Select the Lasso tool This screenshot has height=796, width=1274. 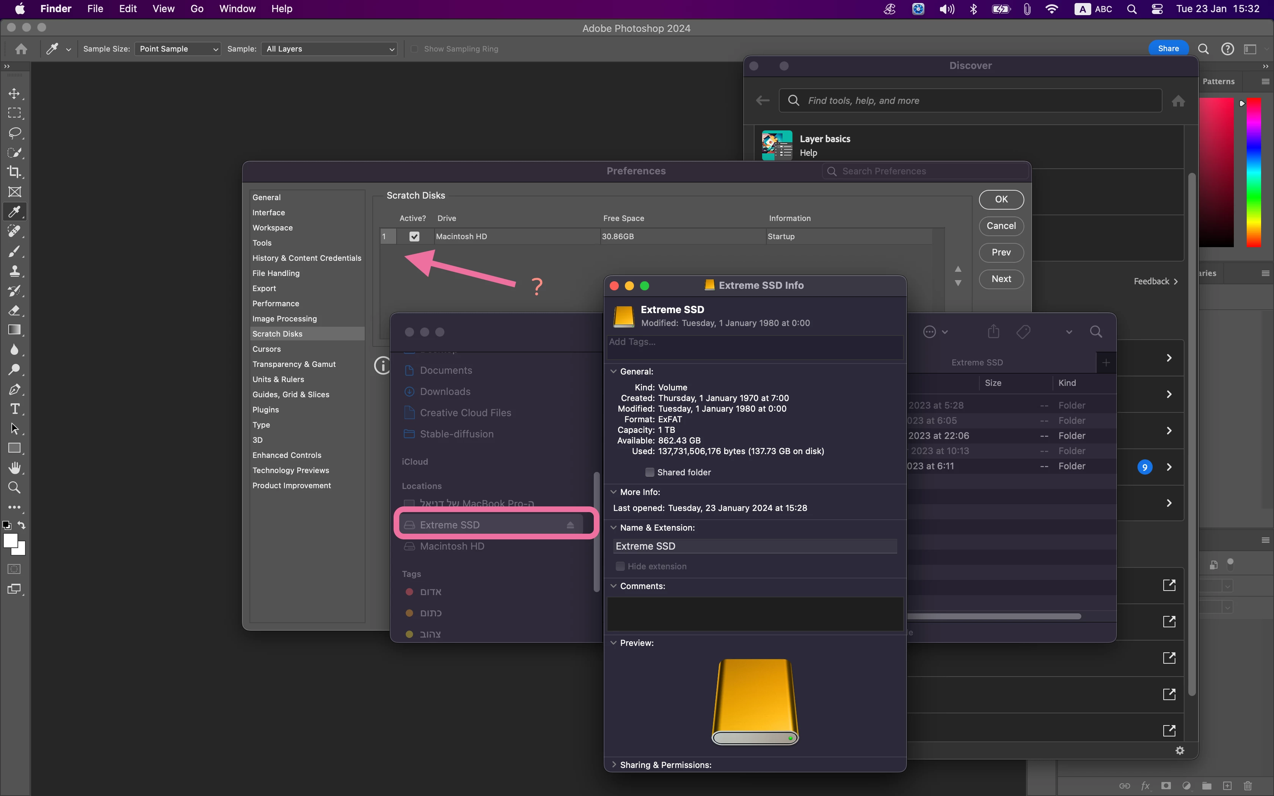click(x=14, y=133)
